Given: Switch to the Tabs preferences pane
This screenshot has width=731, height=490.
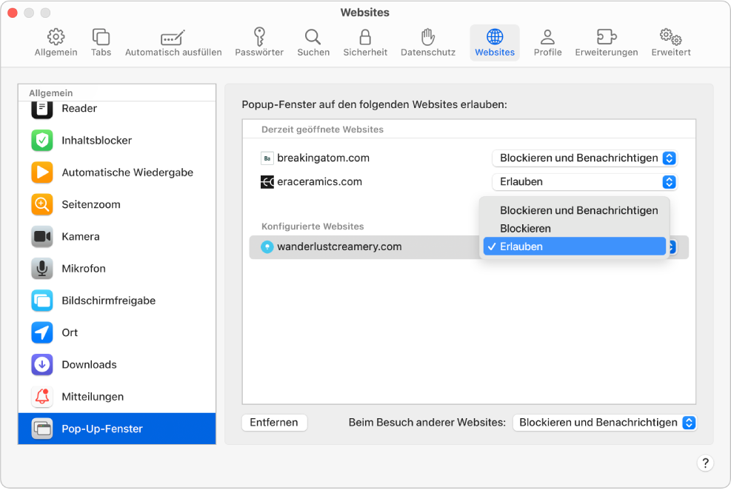Looking at the screenshot, I should tap(101, 37).
